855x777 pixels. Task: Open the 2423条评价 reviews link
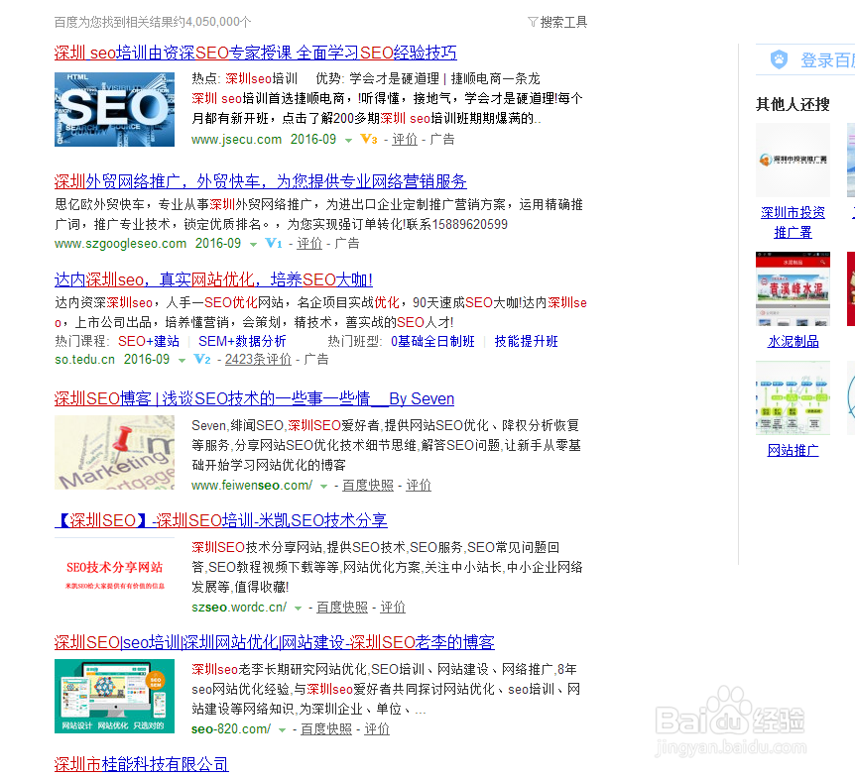tap(258, 360)
